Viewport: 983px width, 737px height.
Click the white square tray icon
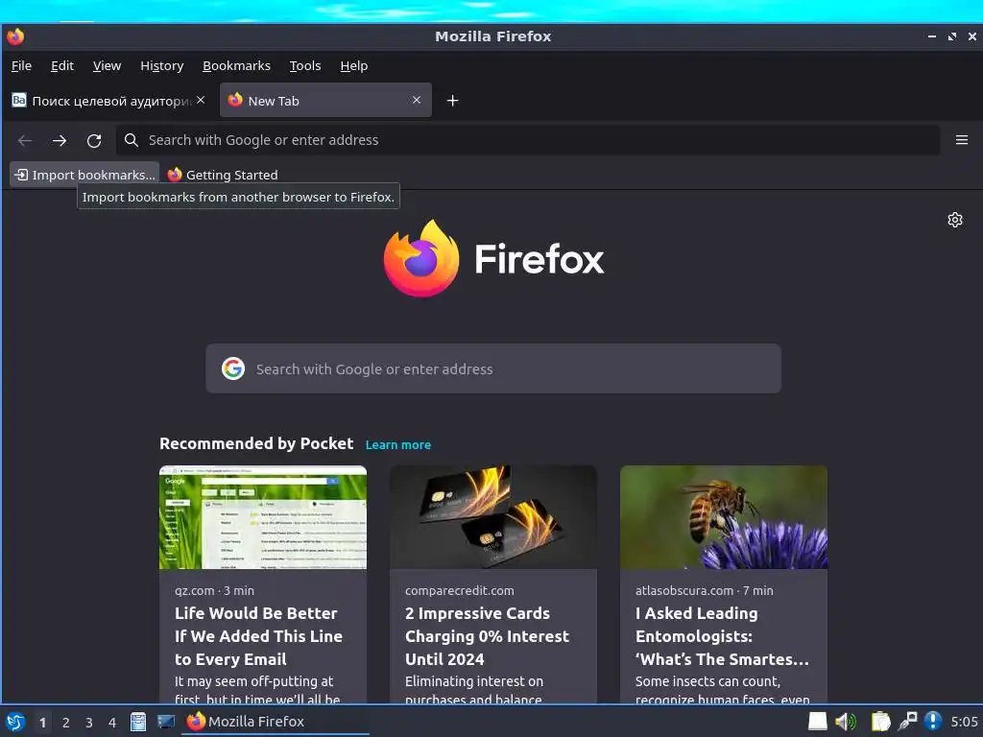(x=818, y=722)
